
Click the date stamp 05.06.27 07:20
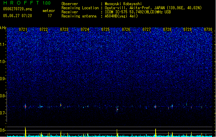click(18, 16)
